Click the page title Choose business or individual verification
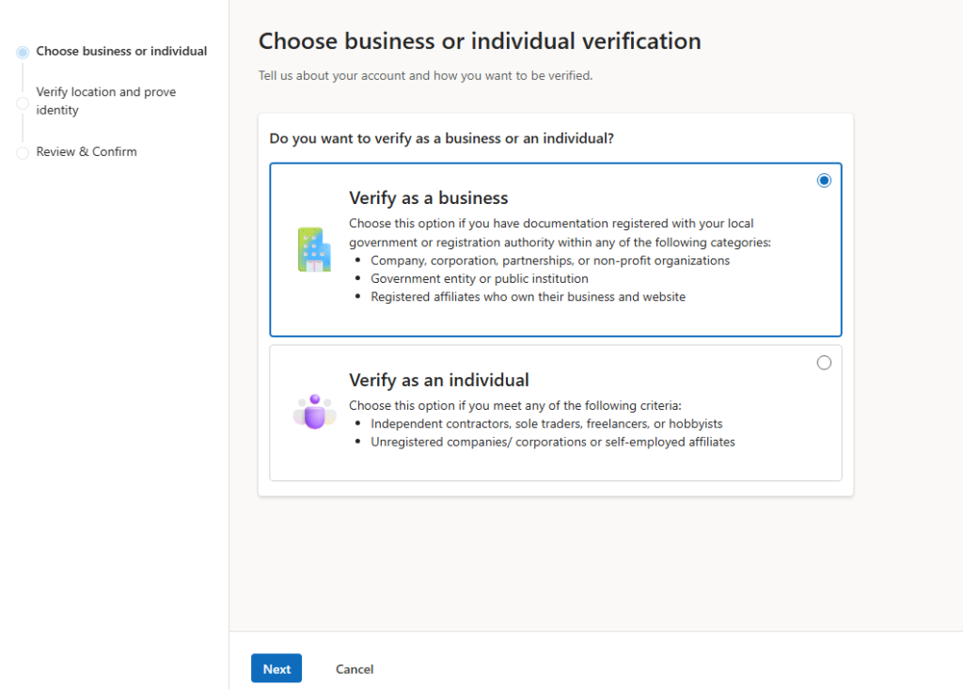The height and width of the screenshot is (689, 963). tap(480, 41)
